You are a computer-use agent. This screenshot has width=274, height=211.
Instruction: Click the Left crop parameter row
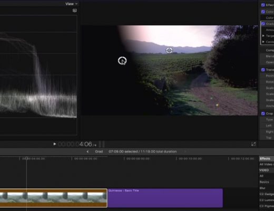click(267, 126)
